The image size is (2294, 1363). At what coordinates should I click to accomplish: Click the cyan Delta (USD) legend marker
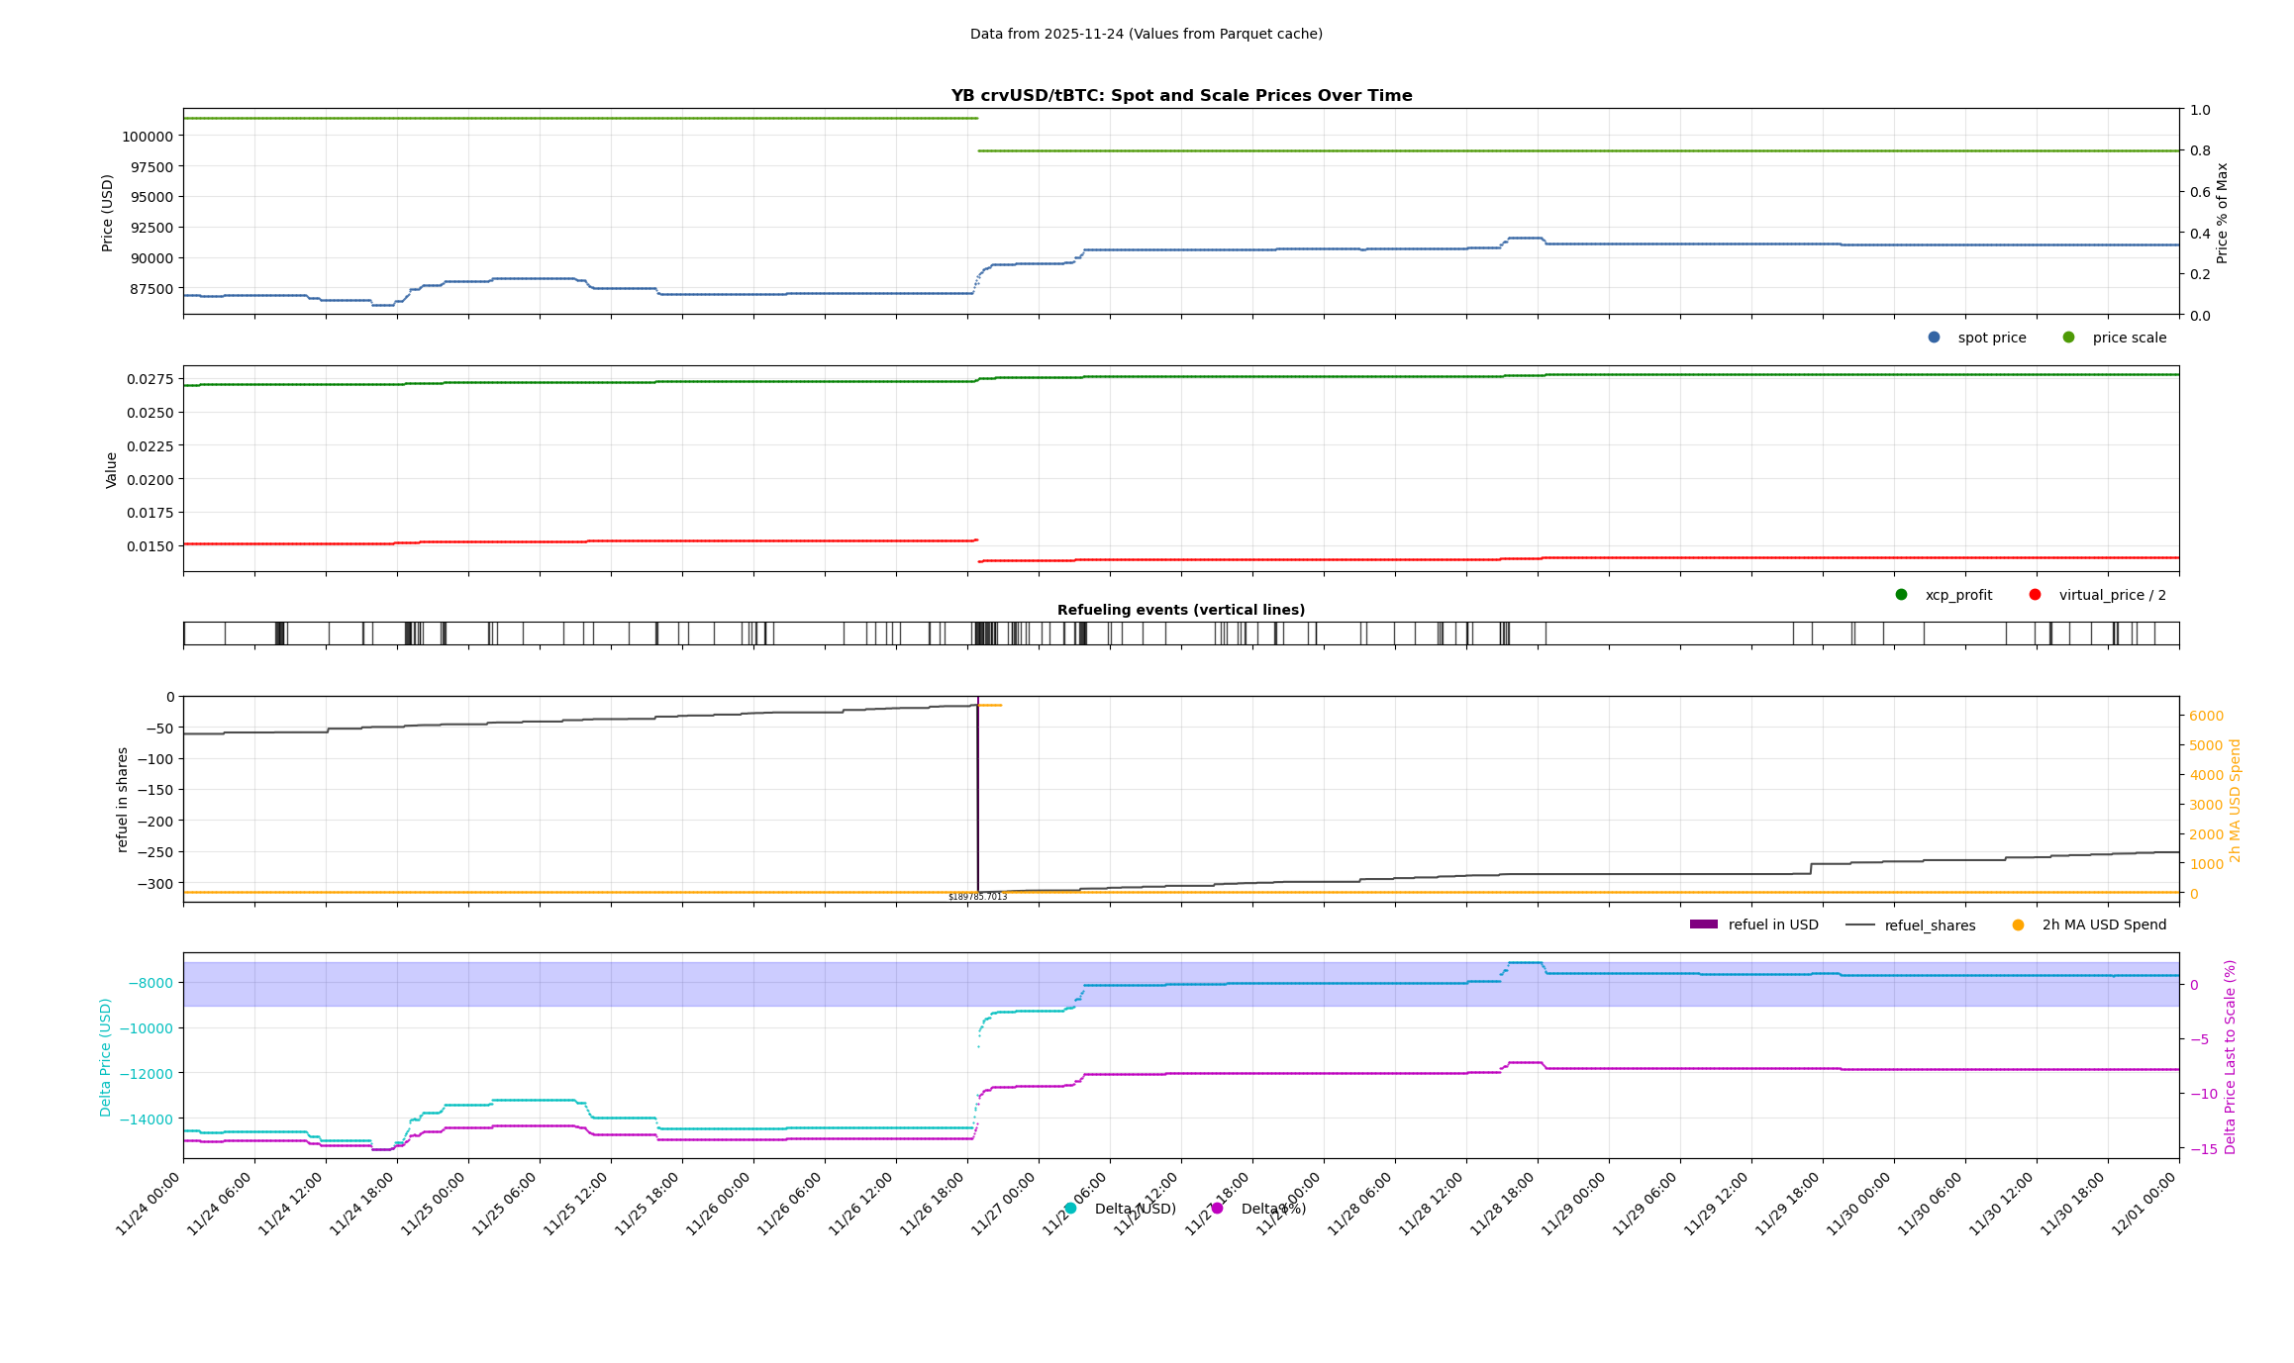pos(1070,1209)
